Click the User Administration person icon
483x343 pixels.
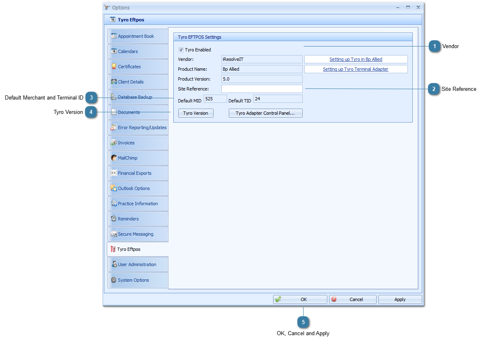tap(114, 264)
